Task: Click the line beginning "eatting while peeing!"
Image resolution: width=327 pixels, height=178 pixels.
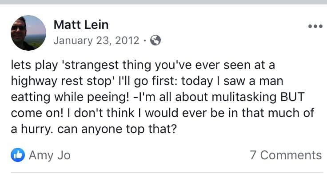Action: (158, 97)
